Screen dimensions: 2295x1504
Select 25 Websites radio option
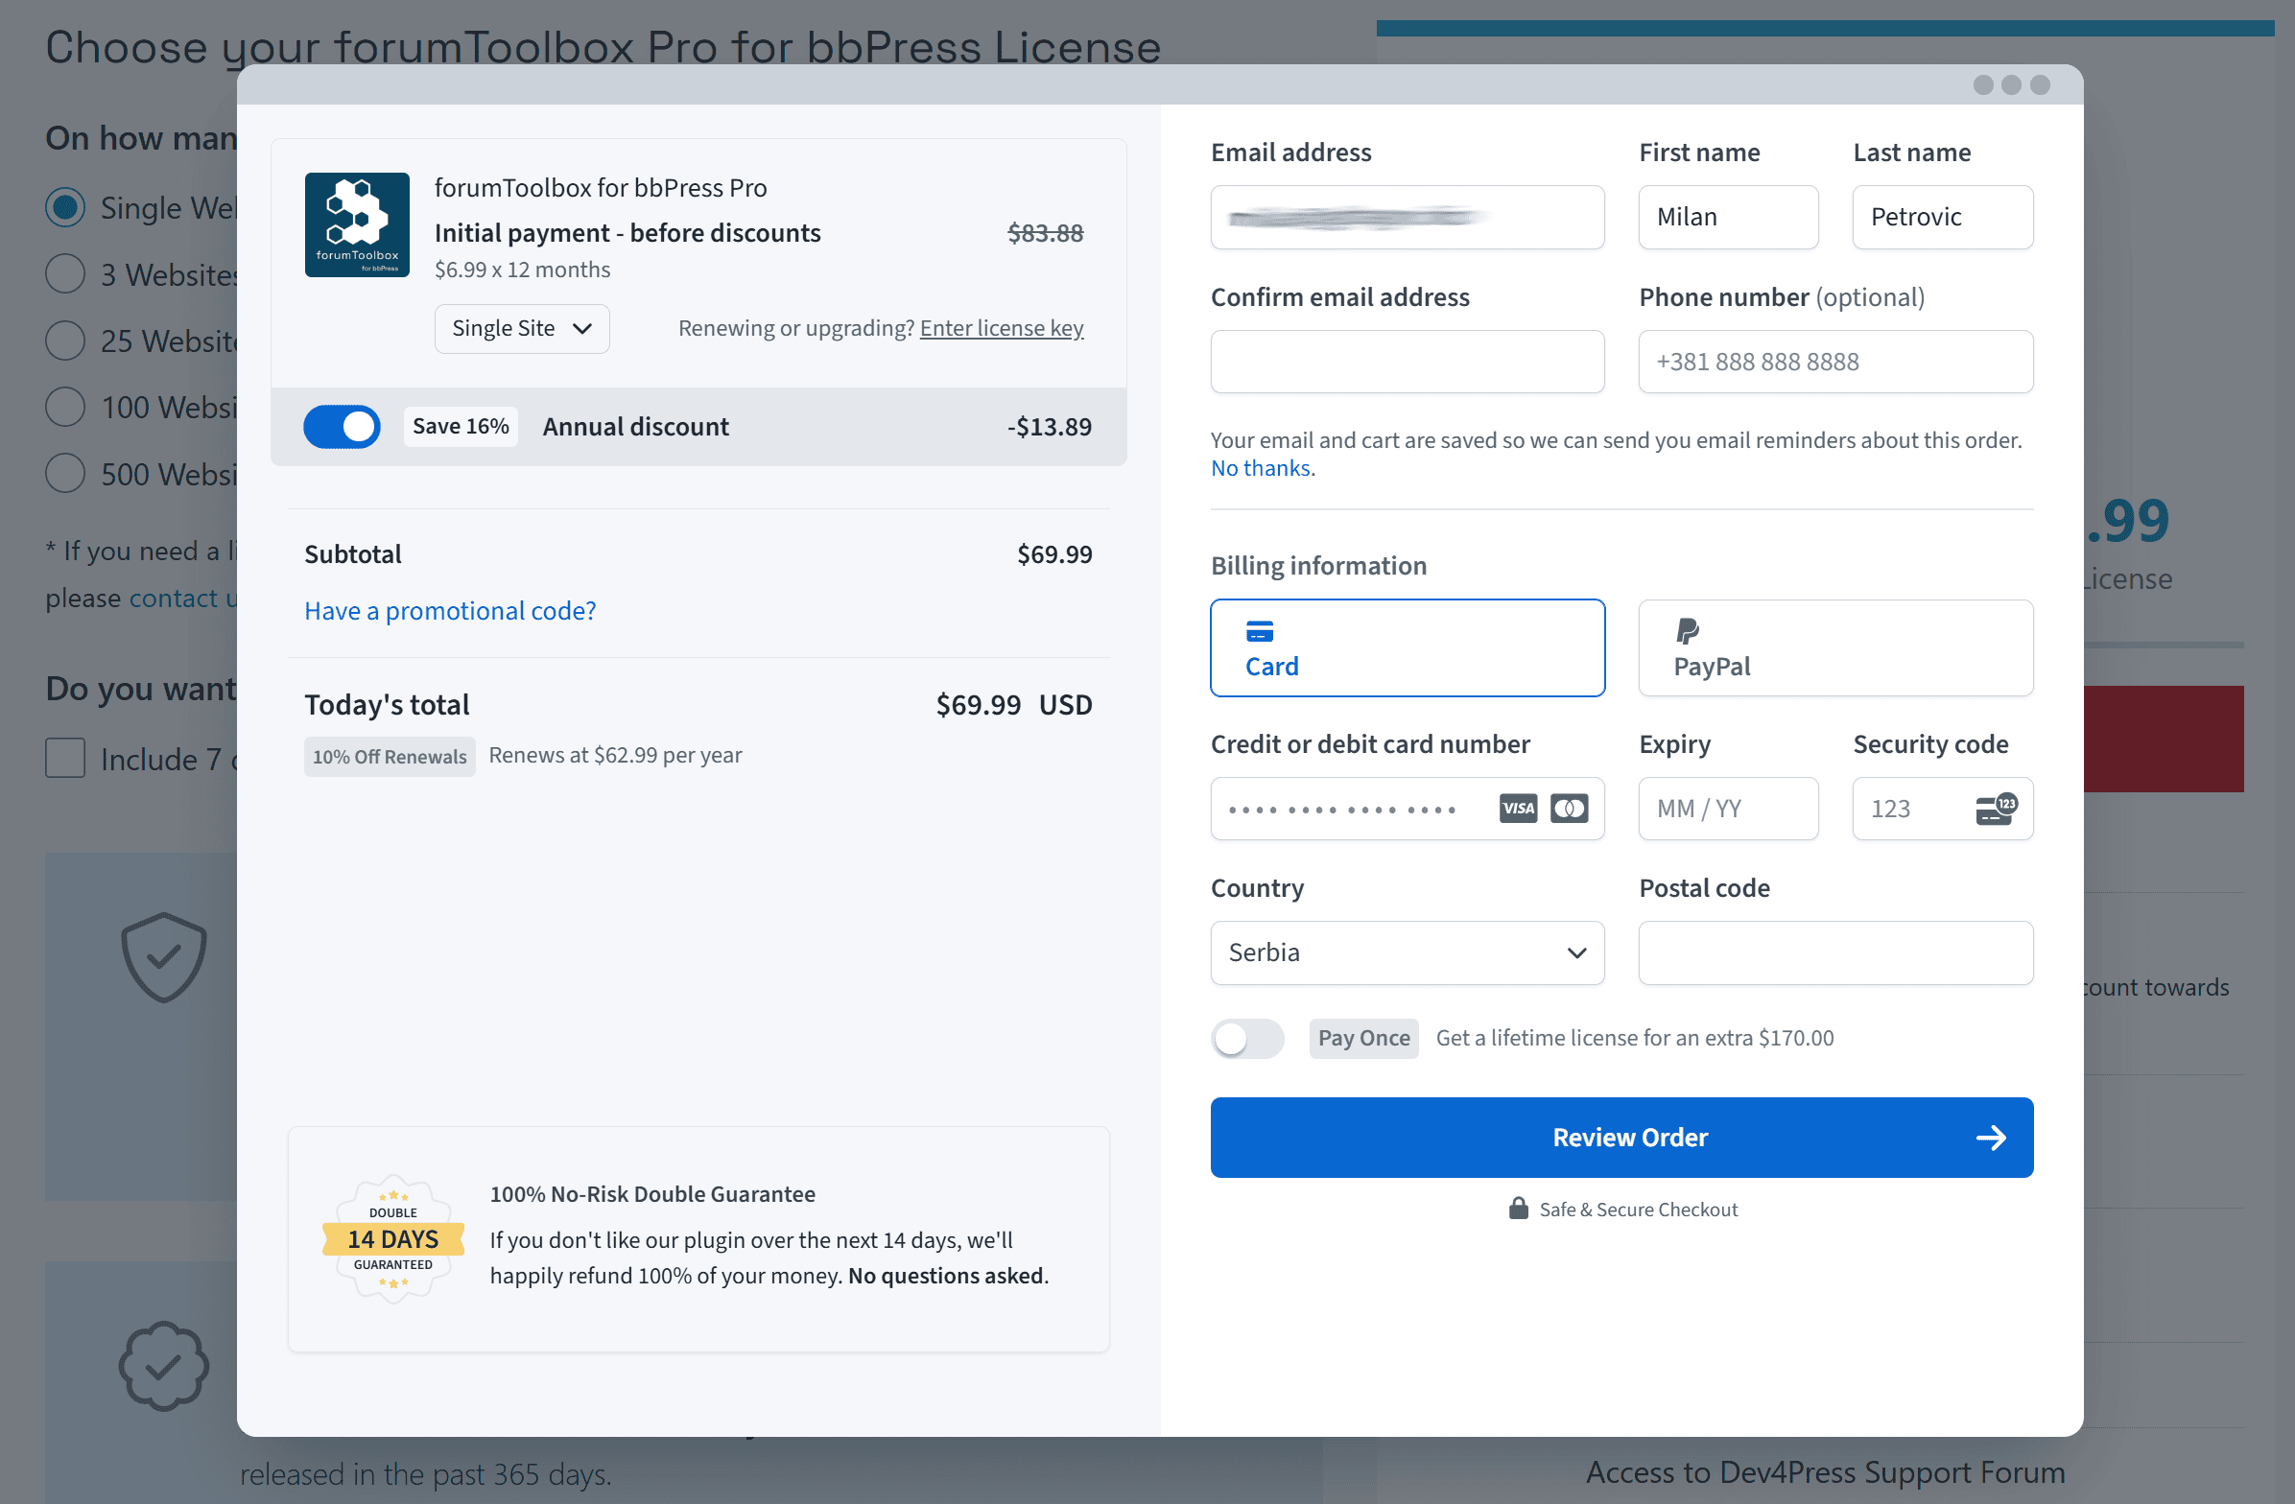65,341
